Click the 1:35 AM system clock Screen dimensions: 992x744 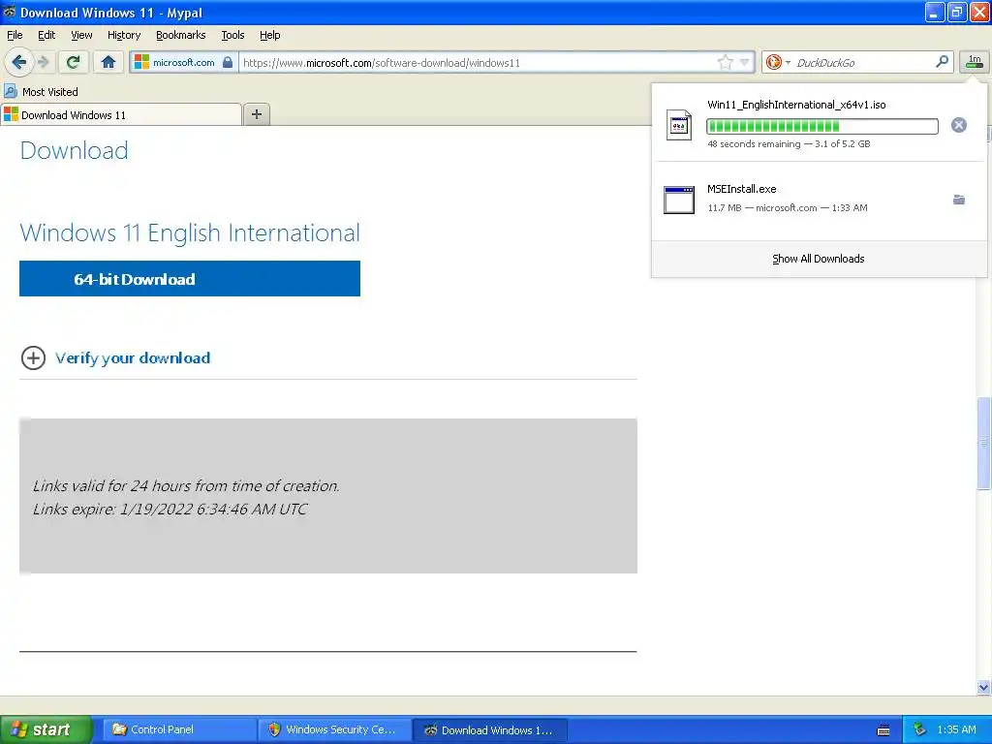(956, 730)
